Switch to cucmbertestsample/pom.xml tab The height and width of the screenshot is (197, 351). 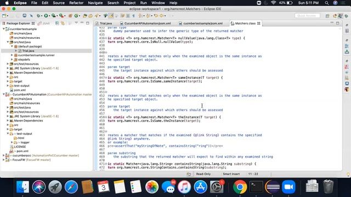pyautogui.click(x=201, y=23)
